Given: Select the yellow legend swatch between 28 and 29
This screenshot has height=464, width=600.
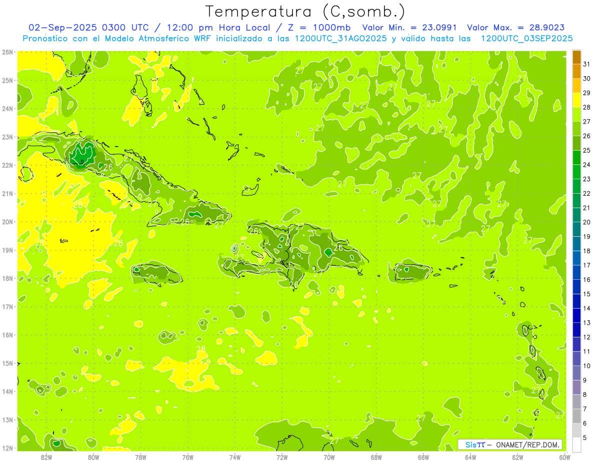Looking at the screenshot, I should tap(576, 100).
